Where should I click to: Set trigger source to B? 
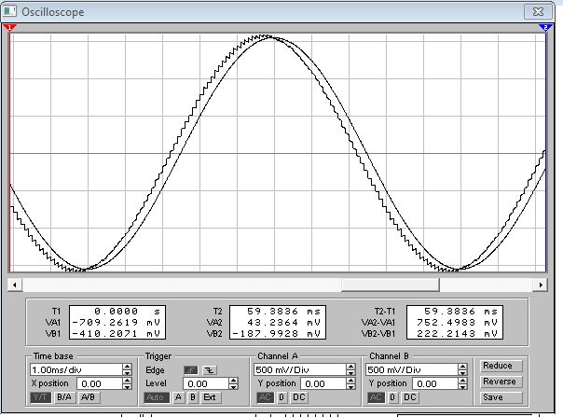coord(193,397)
